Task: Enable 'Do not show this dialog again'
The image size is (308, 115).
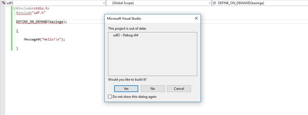Action: tap(110, 97)
